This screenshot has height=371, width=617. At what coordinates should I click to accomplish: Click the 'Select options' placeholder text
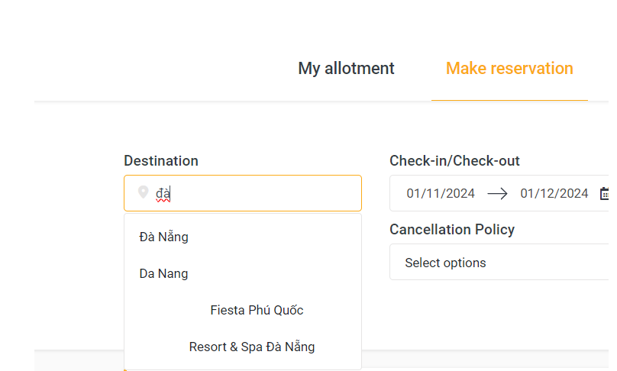point(445,263)
